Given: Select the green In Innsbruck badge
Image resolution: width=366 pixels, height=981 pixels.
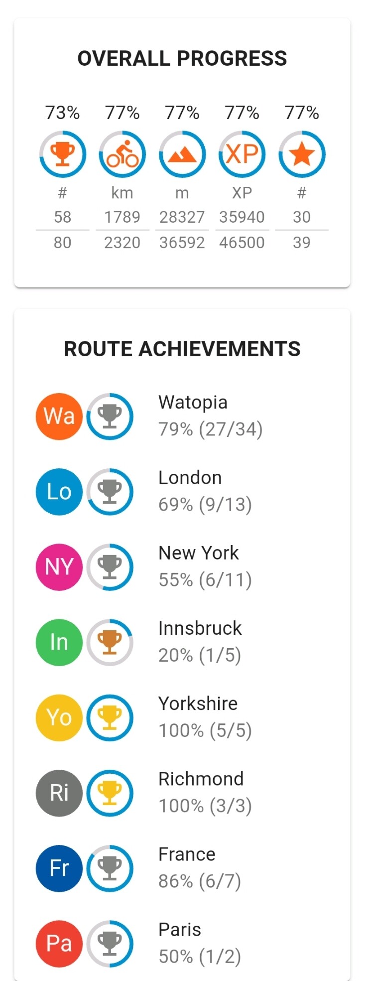Looking at the screenshot, I should 59,642.
